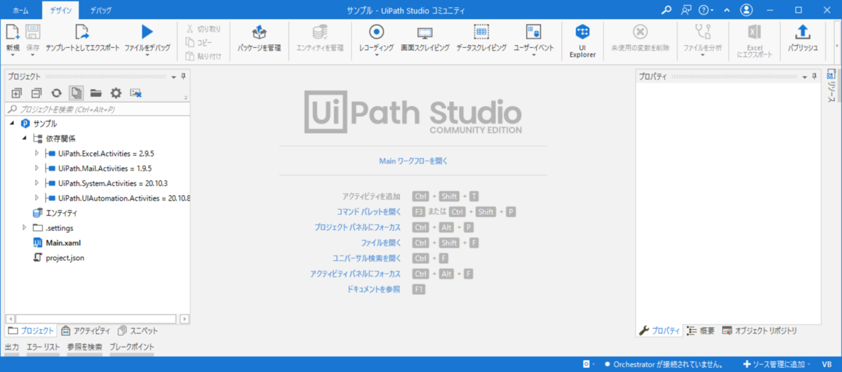Launch Screen Scraping (画面スクレイピング)
Screen dimensions: 842x372
(x=425, y=39)
